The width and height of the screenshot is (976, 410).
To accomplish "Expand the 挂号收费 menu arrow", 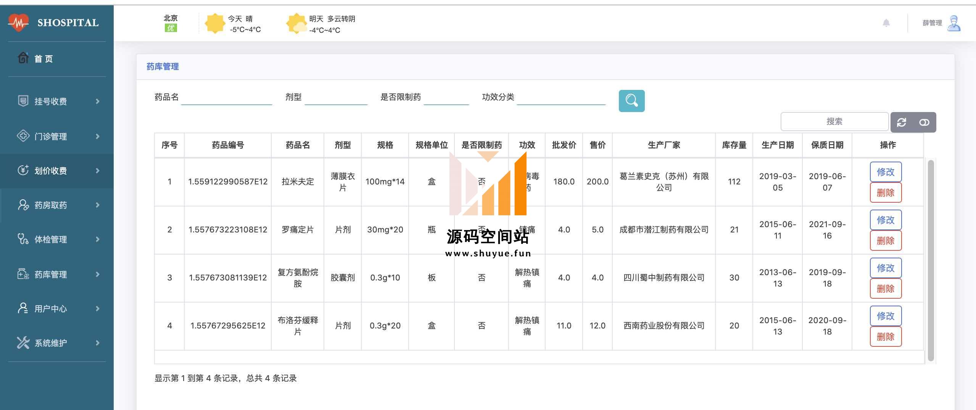I will coord(98,101).
